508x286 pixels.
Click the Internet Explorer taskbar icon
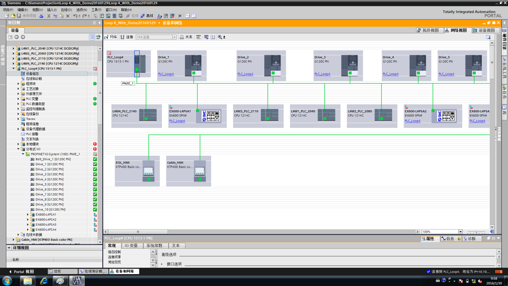click(44, 280)
